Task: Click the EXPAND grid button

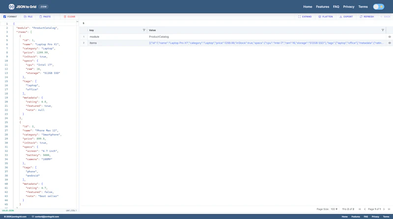Action: point(305,17)
